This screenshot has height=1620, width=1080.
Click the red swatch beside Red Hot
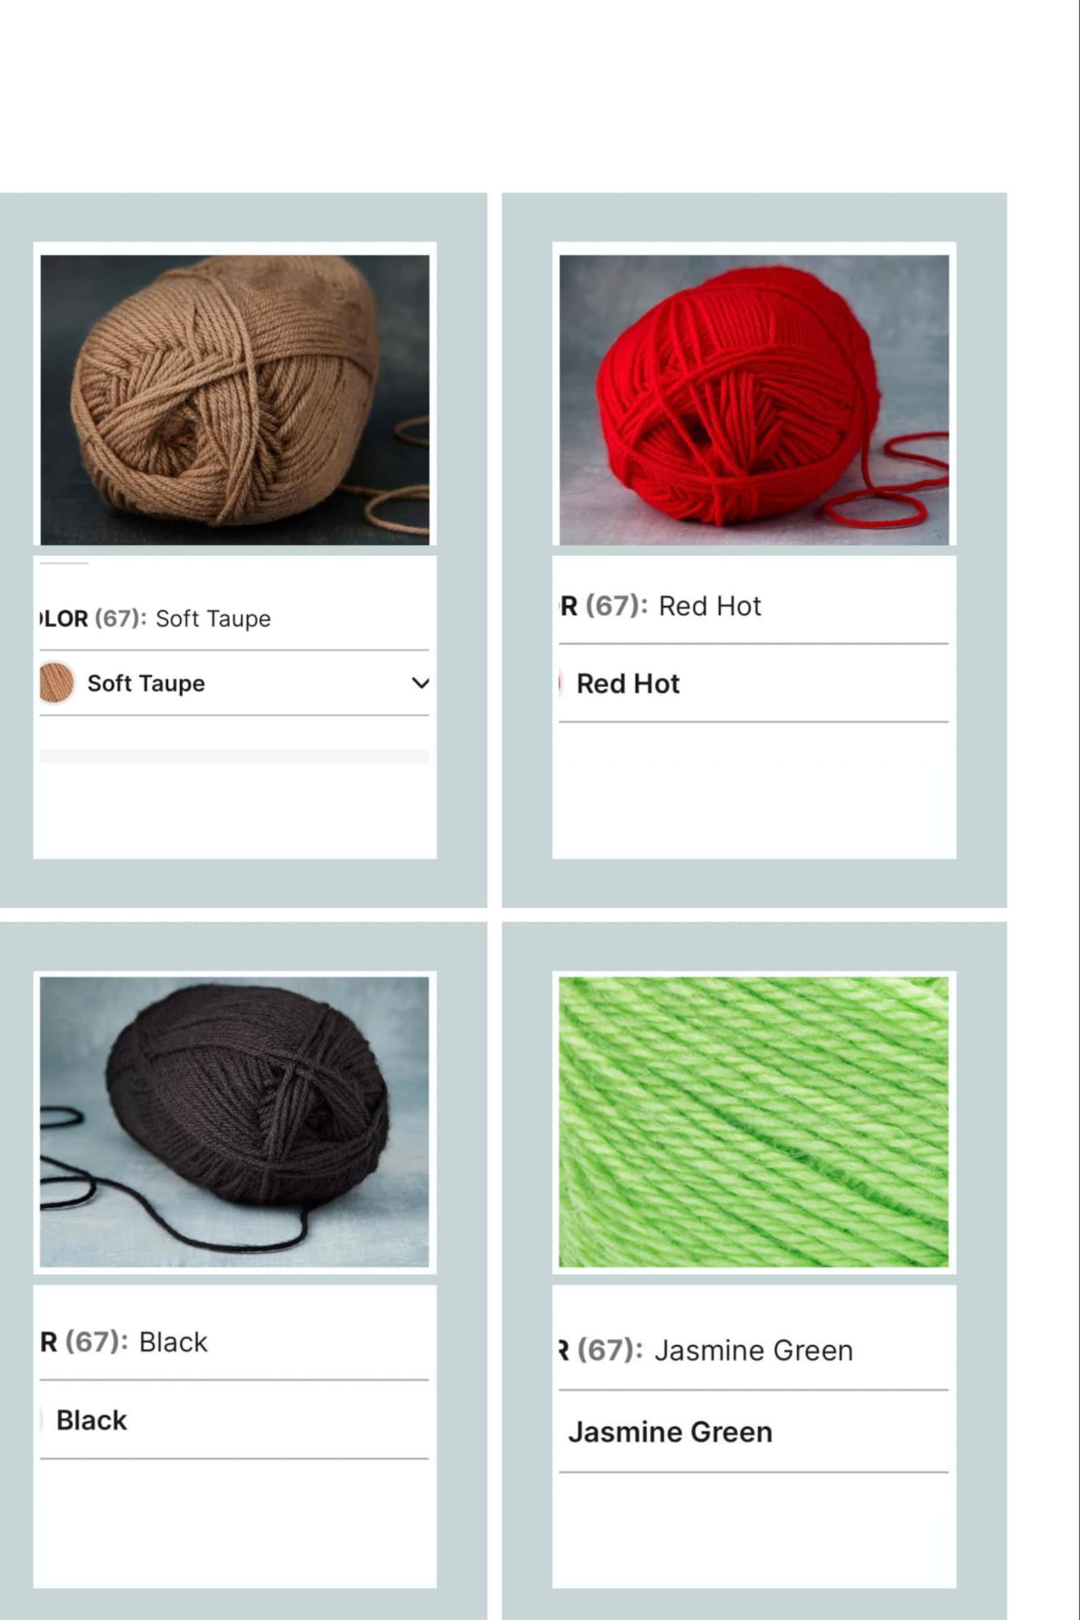pos(560,684)
